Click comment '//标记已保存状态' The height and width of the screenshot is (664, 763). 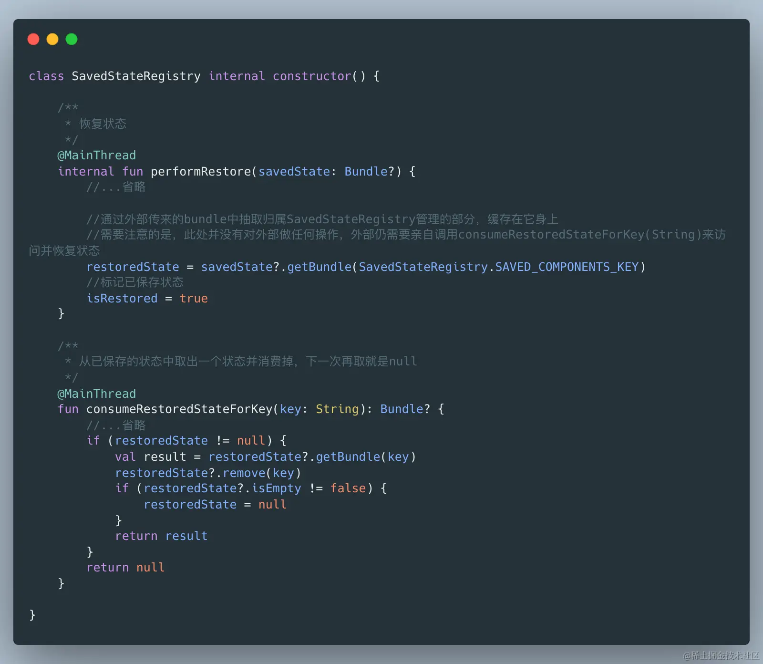(135, 282)
